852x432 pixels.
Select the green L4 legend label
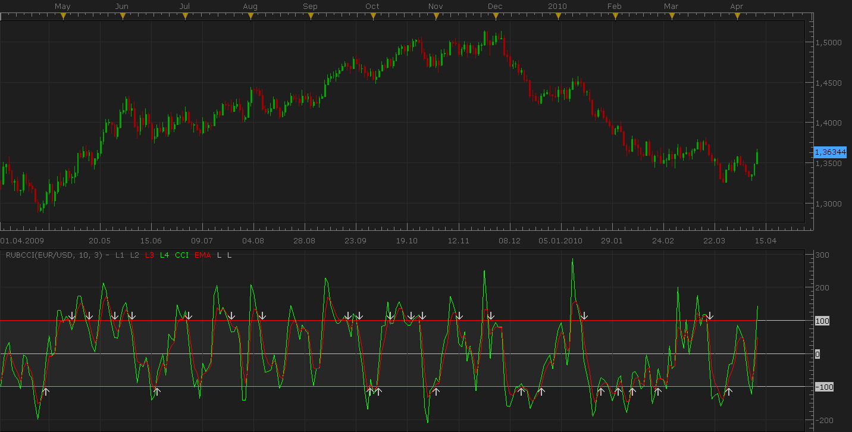[x=165, y=255]
